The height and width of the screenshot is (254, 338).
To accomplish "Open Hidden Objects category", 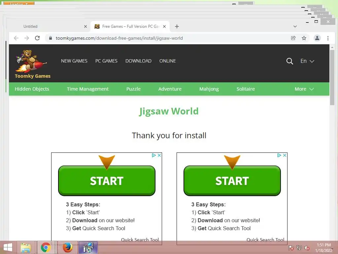I will click(32, 89).
